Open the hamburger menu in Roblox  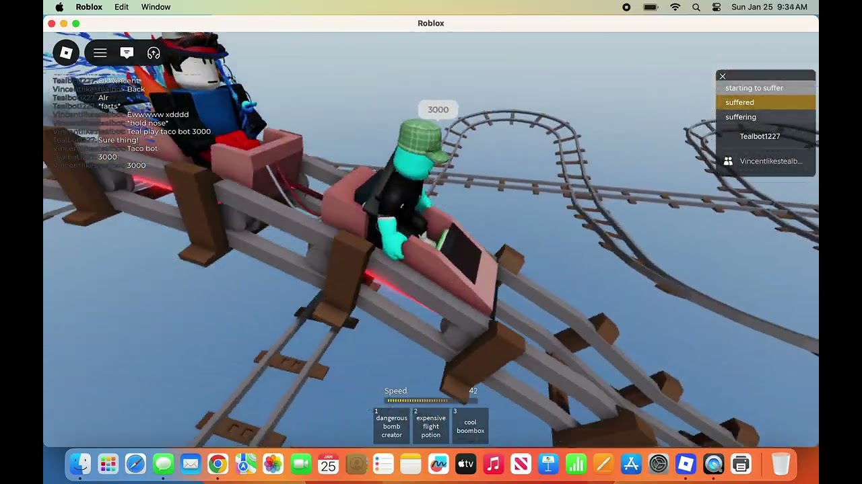pos(100,52)
